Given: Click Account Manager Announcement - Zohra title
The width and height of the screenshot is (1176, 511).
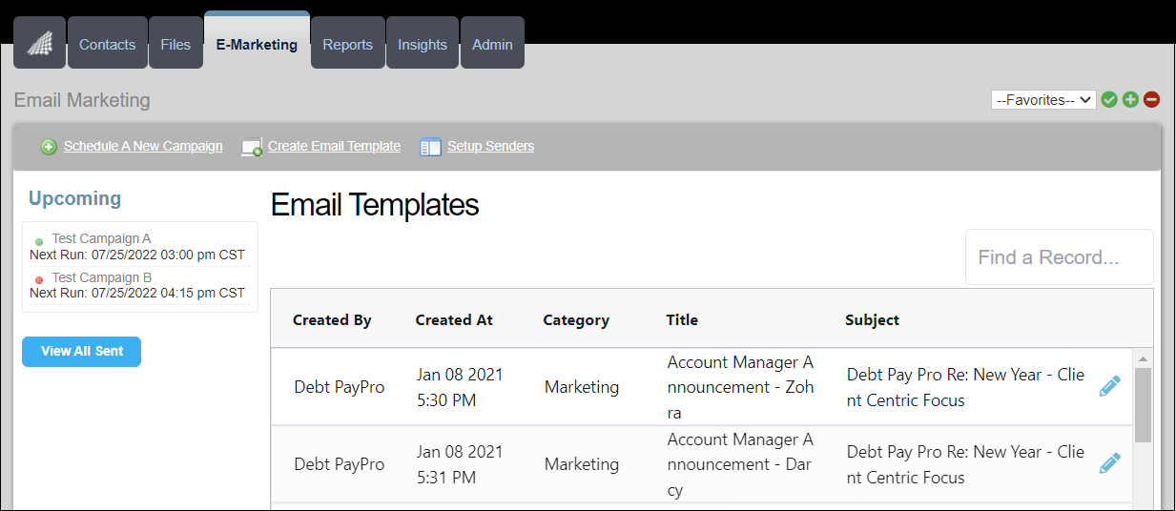Looking at the screenshot, I should tap(740, 387).
